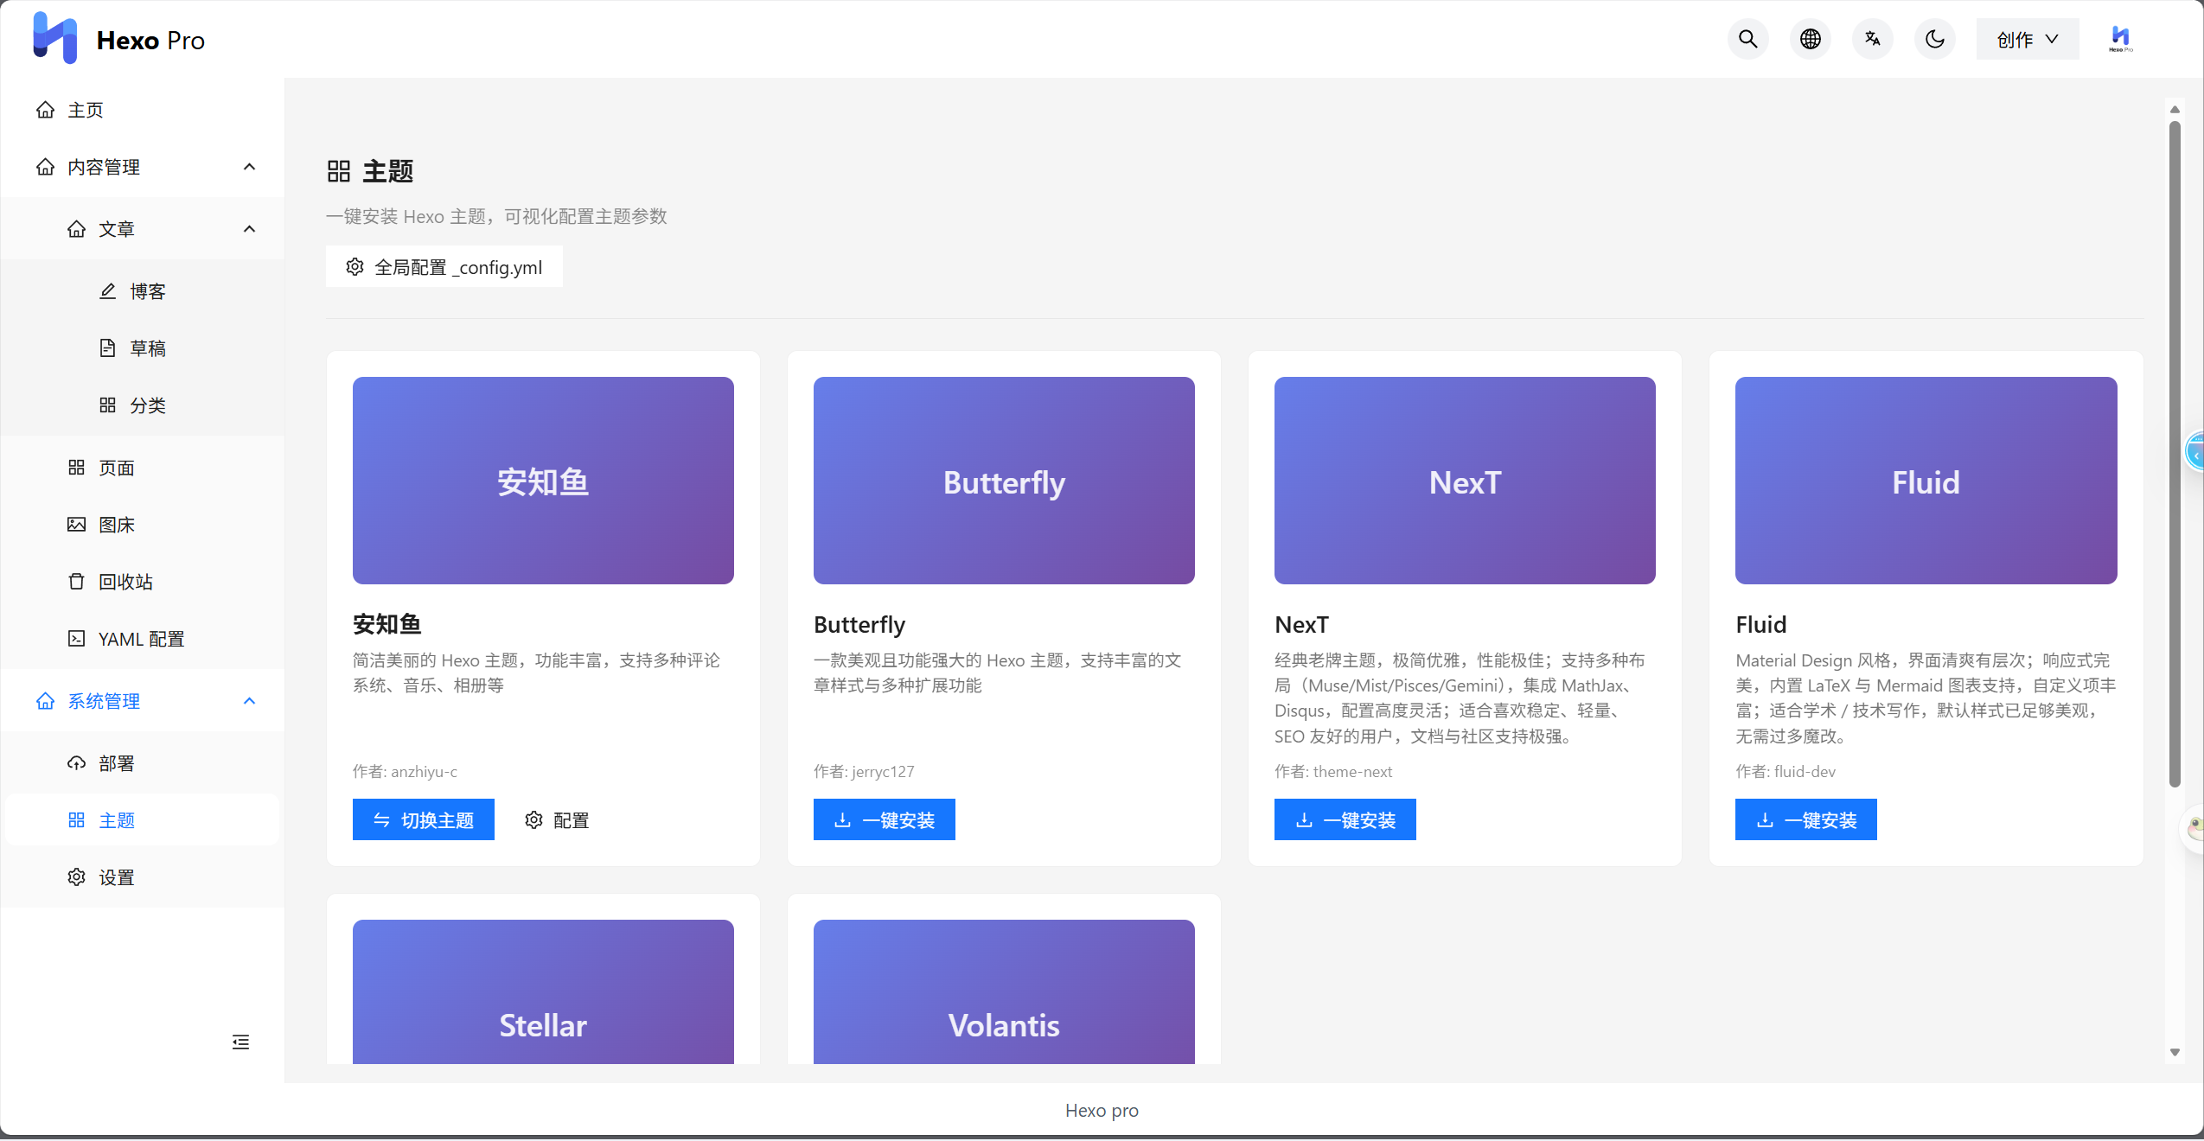Click the floating blue arrow widget
2204x1141 pixels.
point(2194,452)
